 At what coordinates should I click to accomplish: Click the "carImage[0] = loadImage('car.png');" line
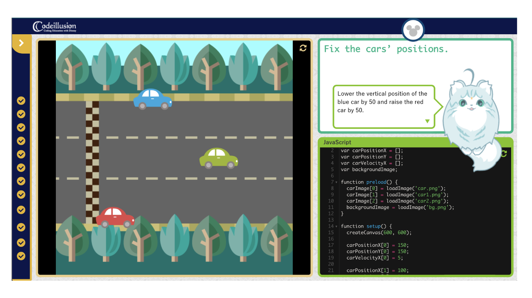(x=396, y=189)
